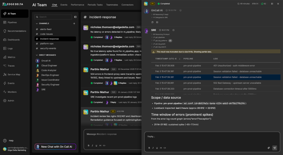The width and height of the screenshot is (283, 155).
Task: Send the reply with the paper plane icon
Action: pyautogui.click(x=274, y=148)
